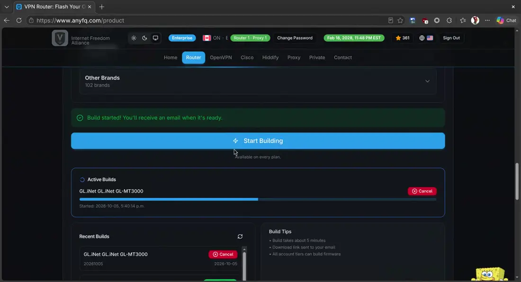Image resolution: width=521 pixels, height=282 pixels.
Task: Open browser extensions puzzle icon
Action: (449, 20)
